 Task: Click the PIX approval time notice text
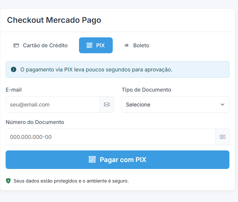(x=97, y=69)
